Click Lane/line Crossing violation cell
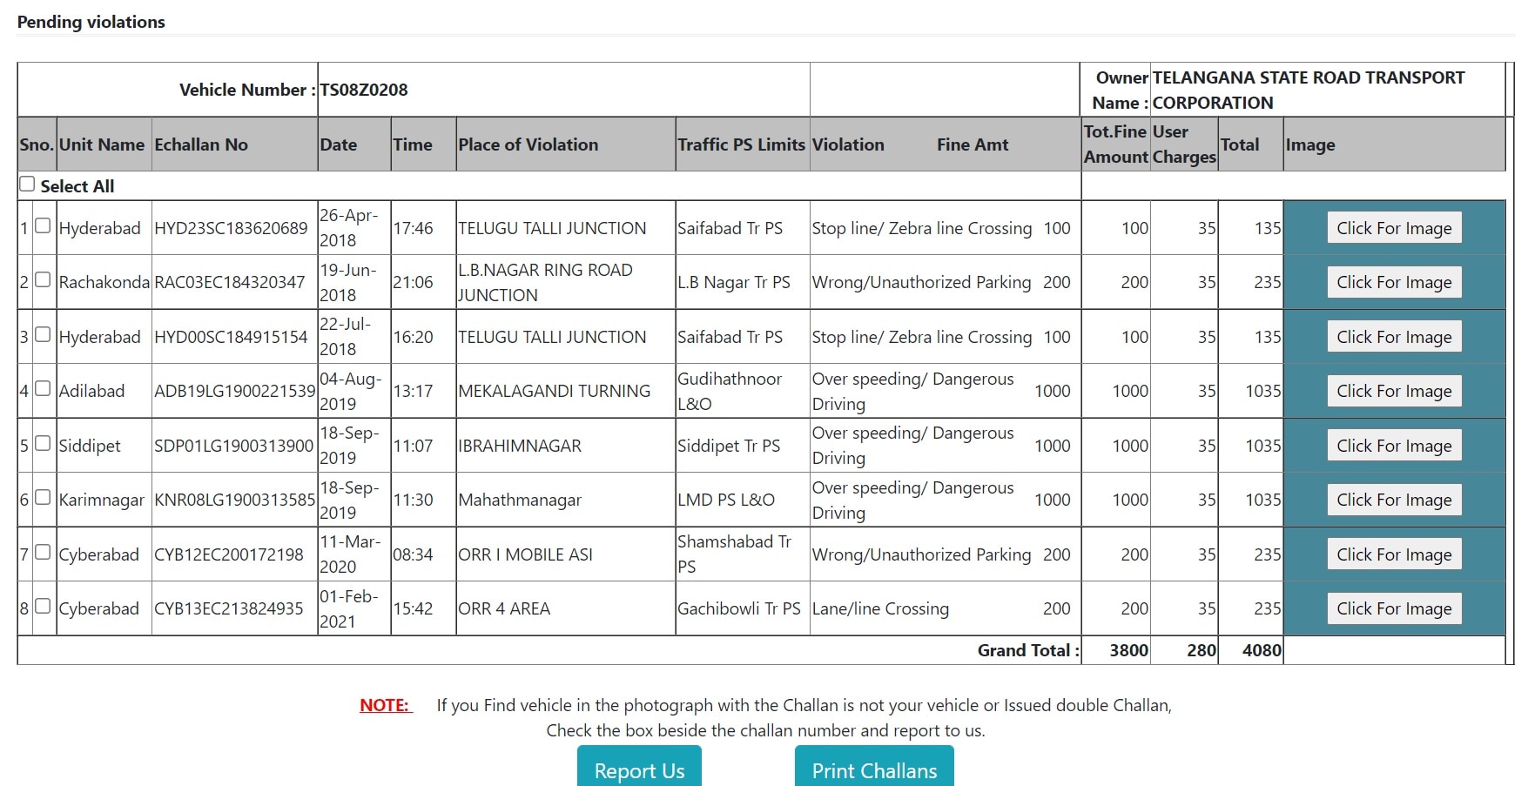 coord(880,608)
